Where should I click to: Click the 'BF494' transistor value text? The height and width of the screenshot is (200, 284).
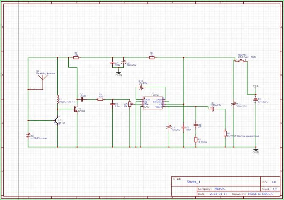tap(62, 123)
